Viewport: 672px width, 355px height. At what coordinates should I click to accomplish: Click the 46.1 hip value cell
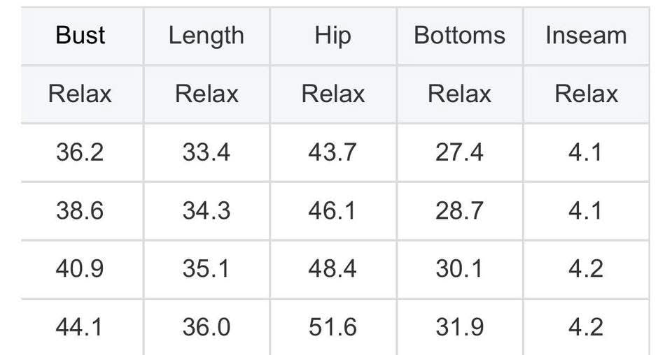[x=332, y=210]
